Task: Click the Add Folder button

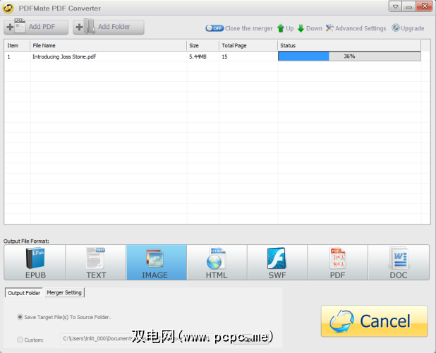Action: 109,27
